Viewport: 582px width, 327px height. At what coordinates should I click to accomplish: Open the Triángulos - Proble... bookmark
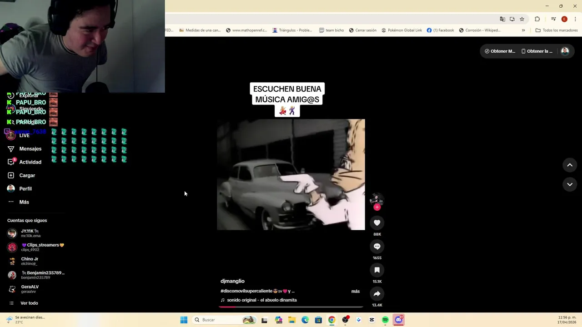tap(292, 30)
